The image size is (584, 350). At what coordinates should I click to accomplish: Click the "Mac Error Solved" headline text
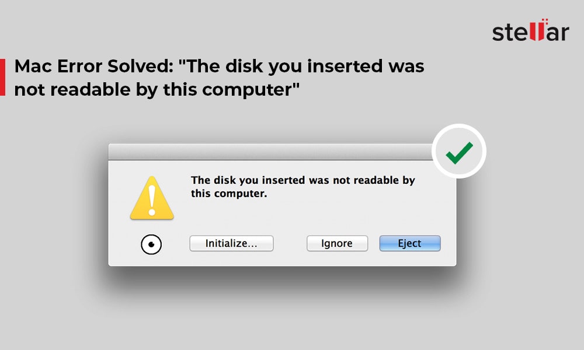(x=94, y=66)
